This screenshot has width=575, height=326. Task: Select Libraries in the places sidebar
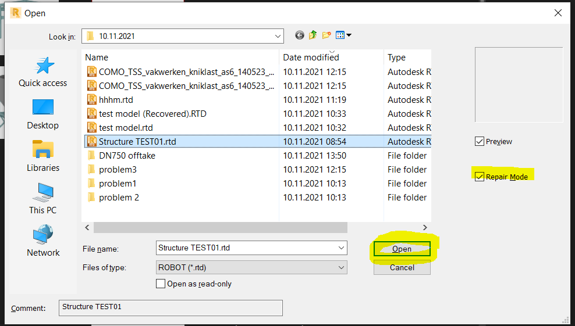point(43,156)
